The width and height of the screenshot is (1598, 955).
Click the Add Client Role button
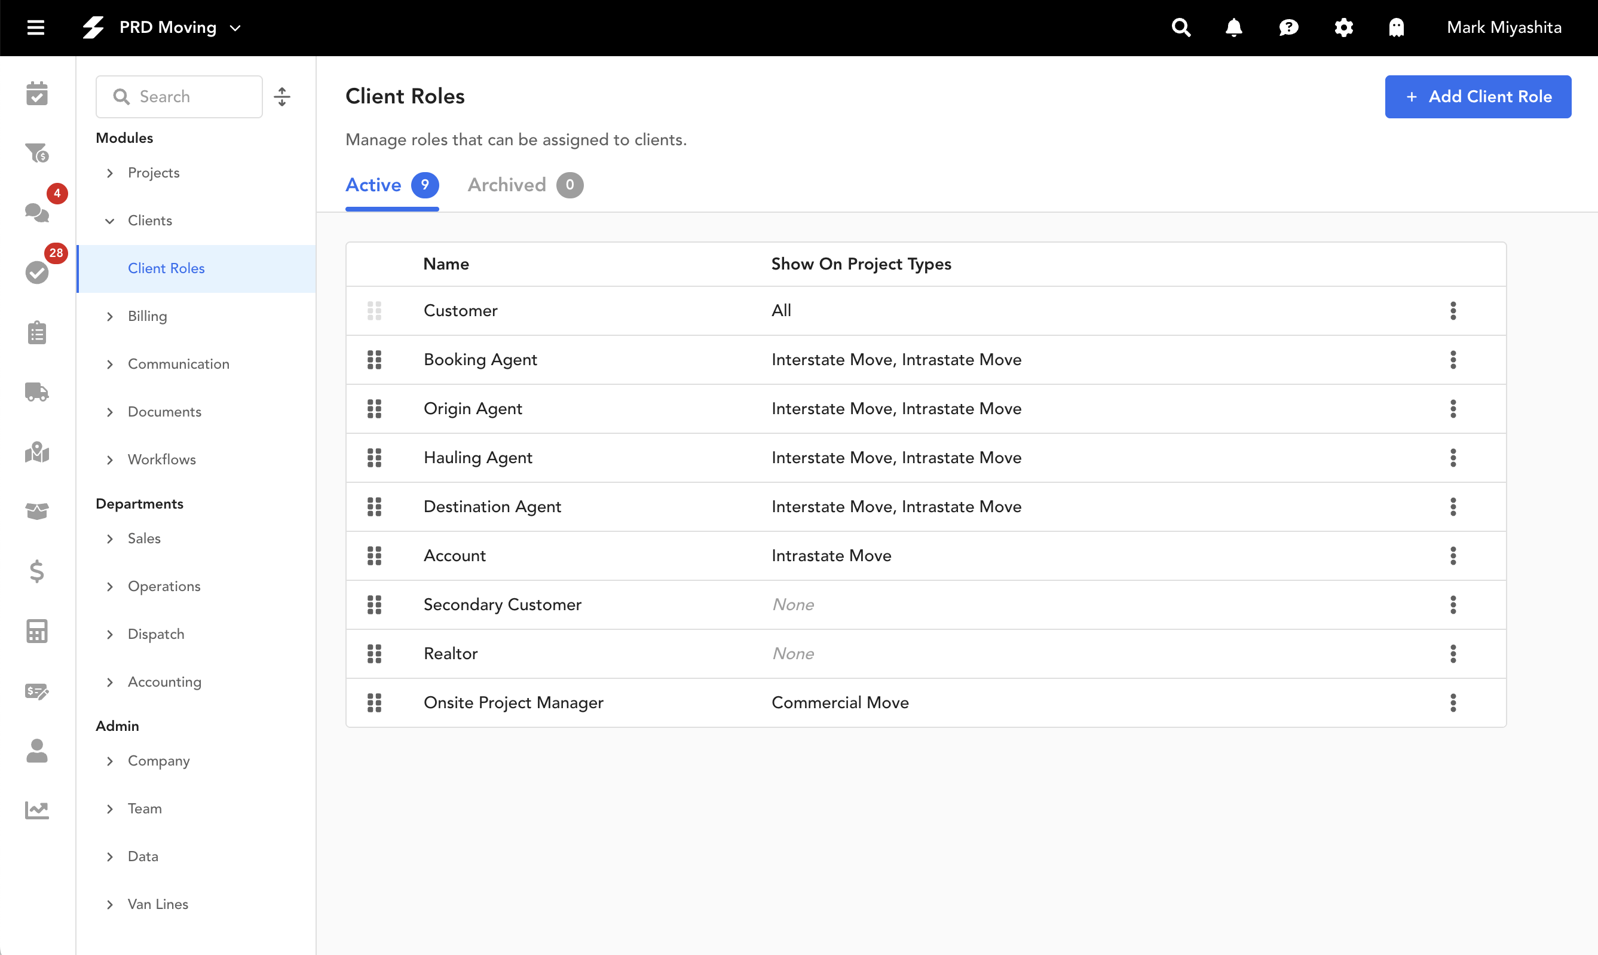click(1477, 97)
